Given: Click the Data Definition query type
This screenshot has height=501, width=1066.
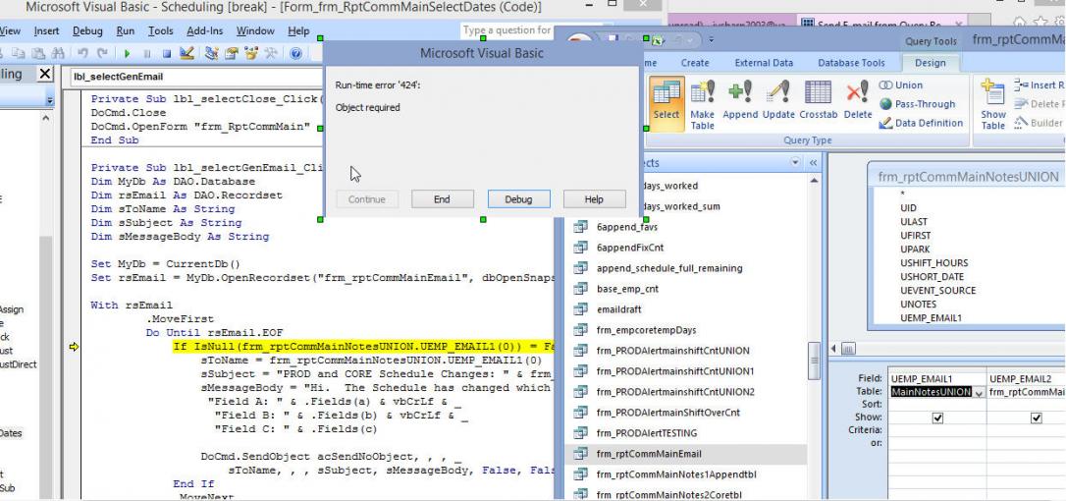Looking at the screenshot, I should pyautogui.click(x=921, y=123).
